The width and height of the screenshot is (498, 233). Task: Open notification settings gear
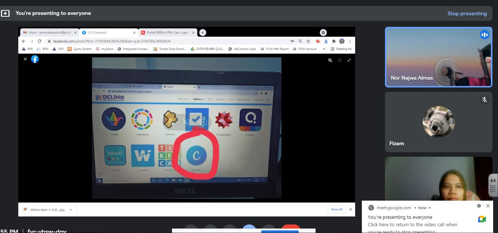click(479, 206)
